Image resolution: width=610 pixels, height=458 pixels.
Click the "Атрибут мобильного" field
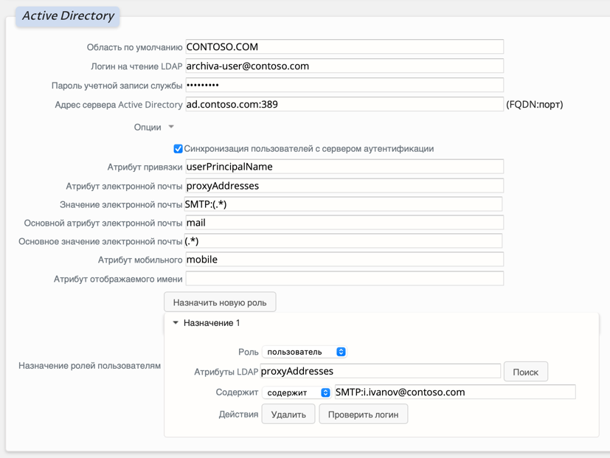[x=343, y=259]
